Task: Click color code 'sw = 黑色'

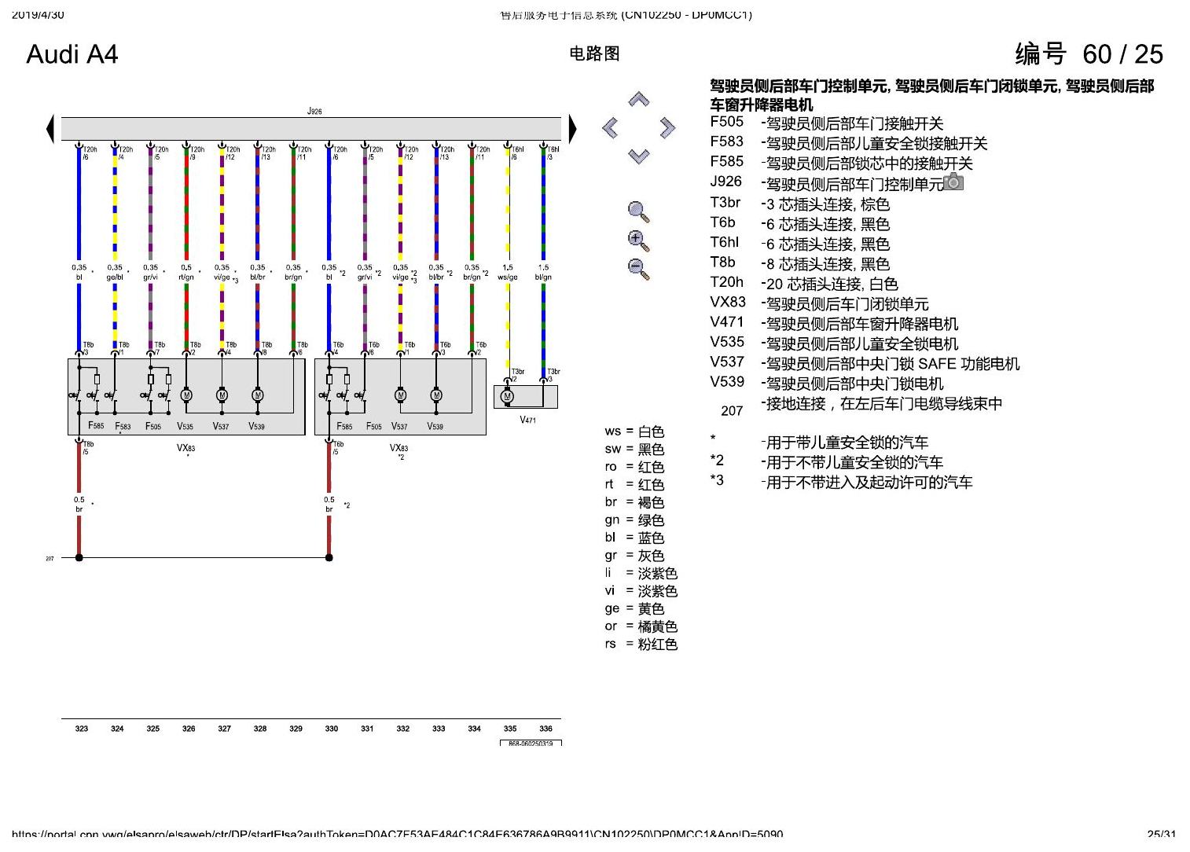Action: [634, 449]
